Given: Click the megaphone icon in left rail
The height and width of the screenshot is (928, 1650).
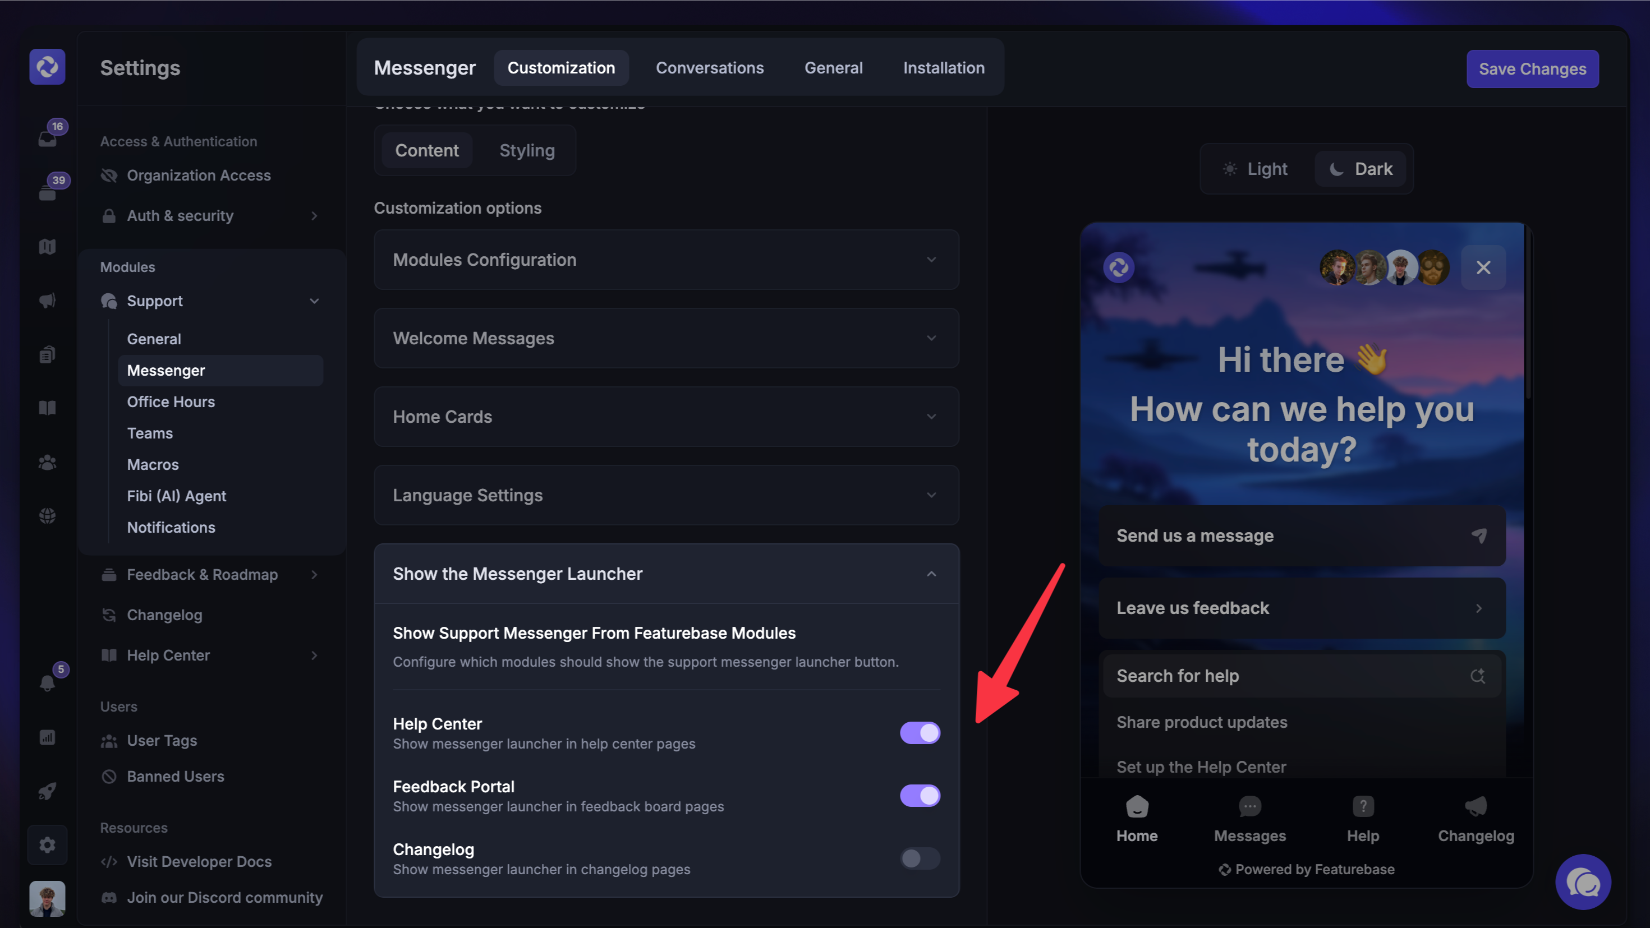Looking at the screenshot, I should (x=47, y=300).
